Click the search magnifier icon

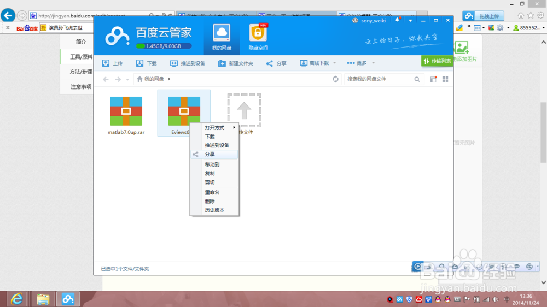(417, 79)
